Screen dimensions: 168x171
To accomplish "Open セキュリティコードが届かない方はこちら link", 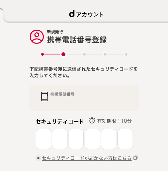I will (x=87, y=158).
